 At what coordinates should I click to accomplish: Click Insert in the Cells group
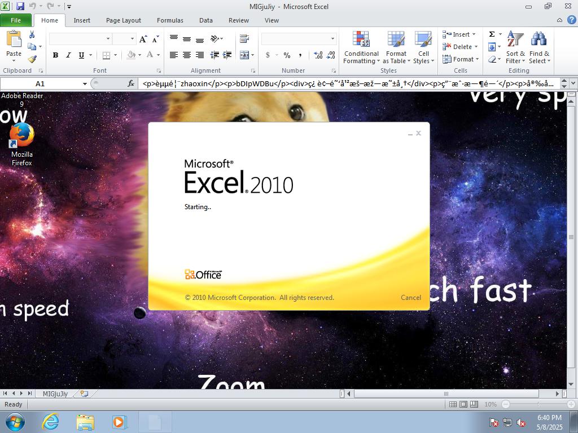pyautogui.click(x=459, y=34)
